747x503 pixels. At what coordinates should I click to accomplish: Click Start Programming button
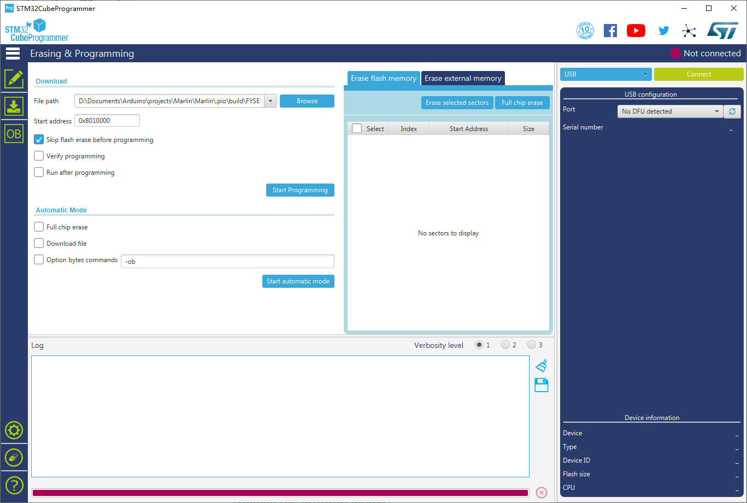pos(300,190)
